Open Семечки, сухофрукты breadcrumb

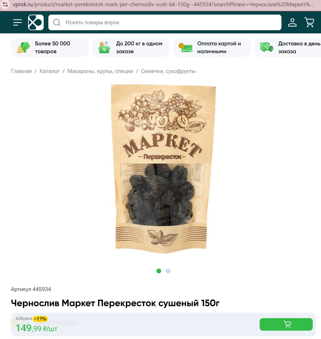(168, 71)
